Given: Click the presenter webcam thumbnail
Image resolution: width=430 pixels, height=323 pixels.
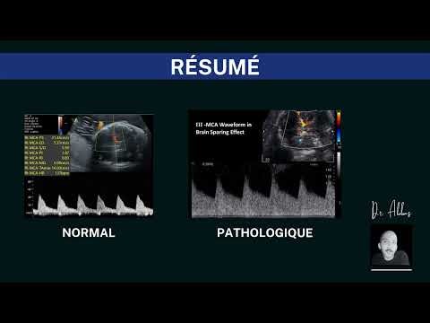Looking at the screenshot, I should tap(391, 246).
